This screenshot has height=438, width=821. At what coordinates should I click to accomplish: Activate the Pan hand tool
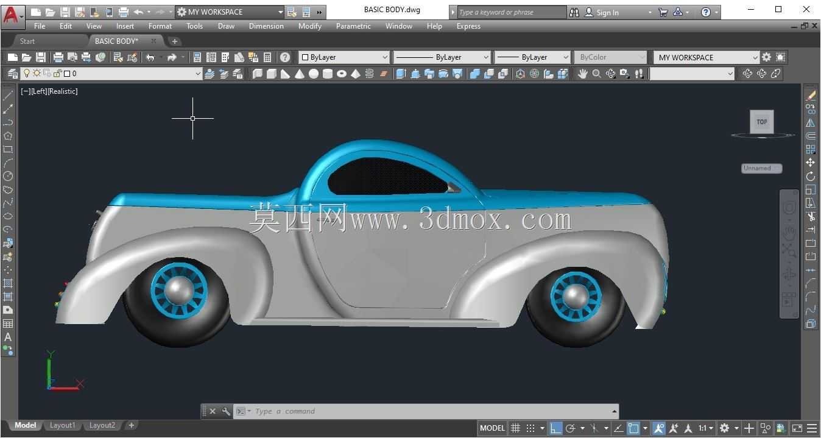(583, 74)
